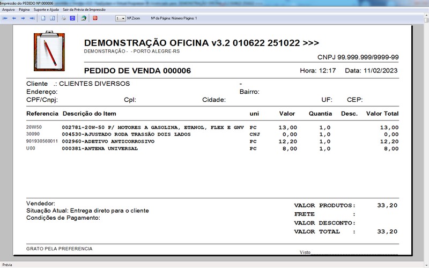Click the Data: 11/02/2023 text
The width and height of the screenshot is (429, 268).
371,71
